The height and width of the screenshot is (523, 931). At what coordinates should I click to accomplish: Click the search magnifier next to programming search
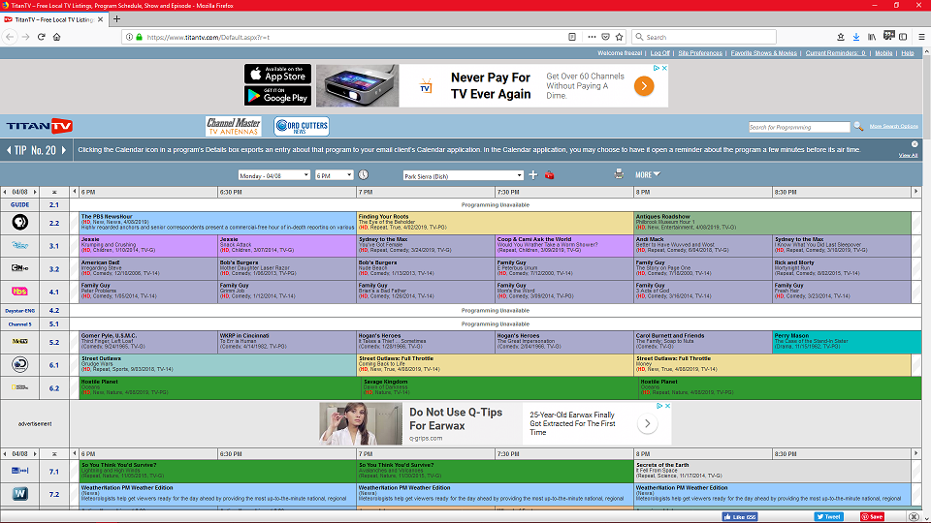(x=858, y=126)
